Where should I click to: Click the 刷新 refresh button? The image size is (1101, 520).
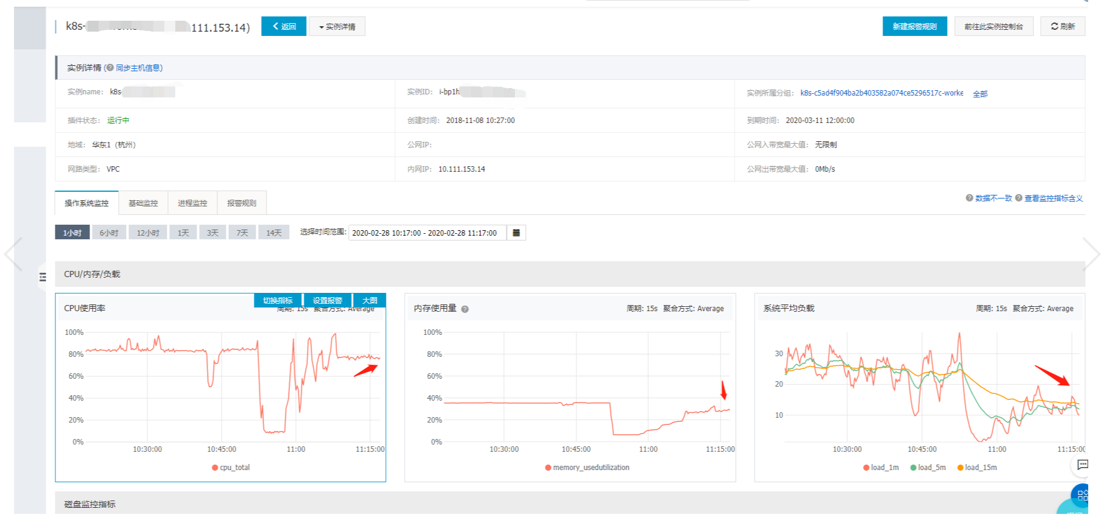(x=1063, y=26)
